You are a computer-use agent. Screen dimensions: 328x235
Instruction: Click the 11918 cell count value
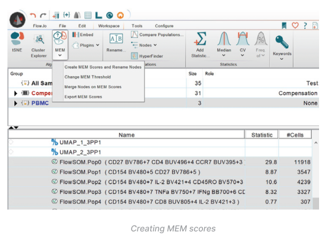pos(302,162)
